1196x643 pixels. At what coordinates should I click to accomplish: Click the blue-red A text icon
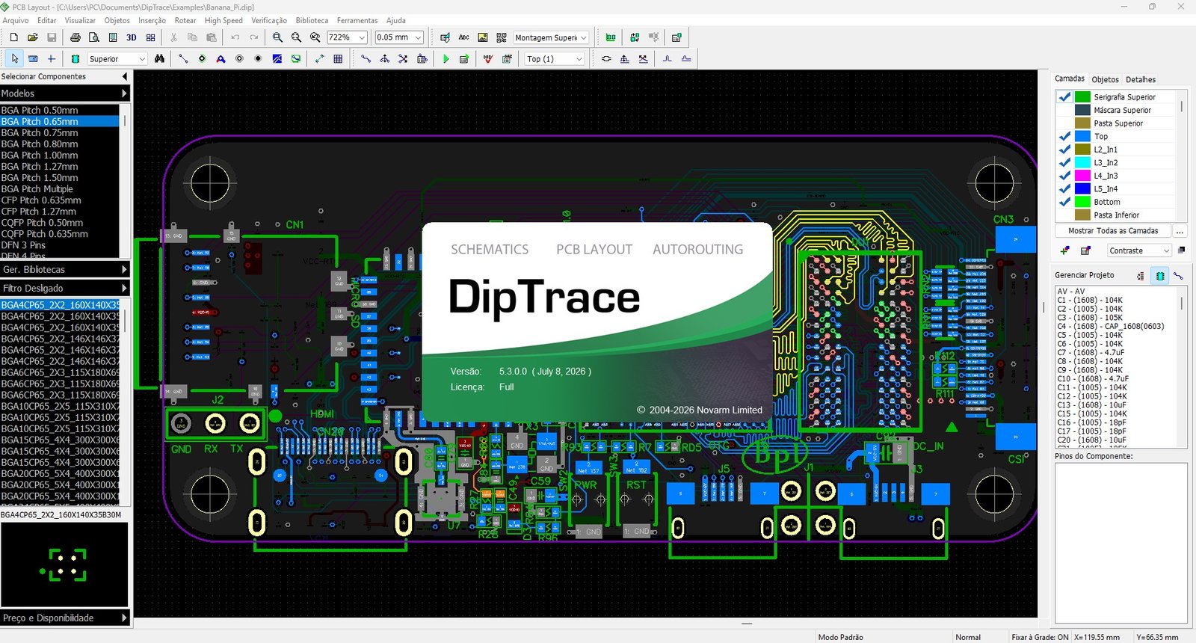click(x=221, y=58)
